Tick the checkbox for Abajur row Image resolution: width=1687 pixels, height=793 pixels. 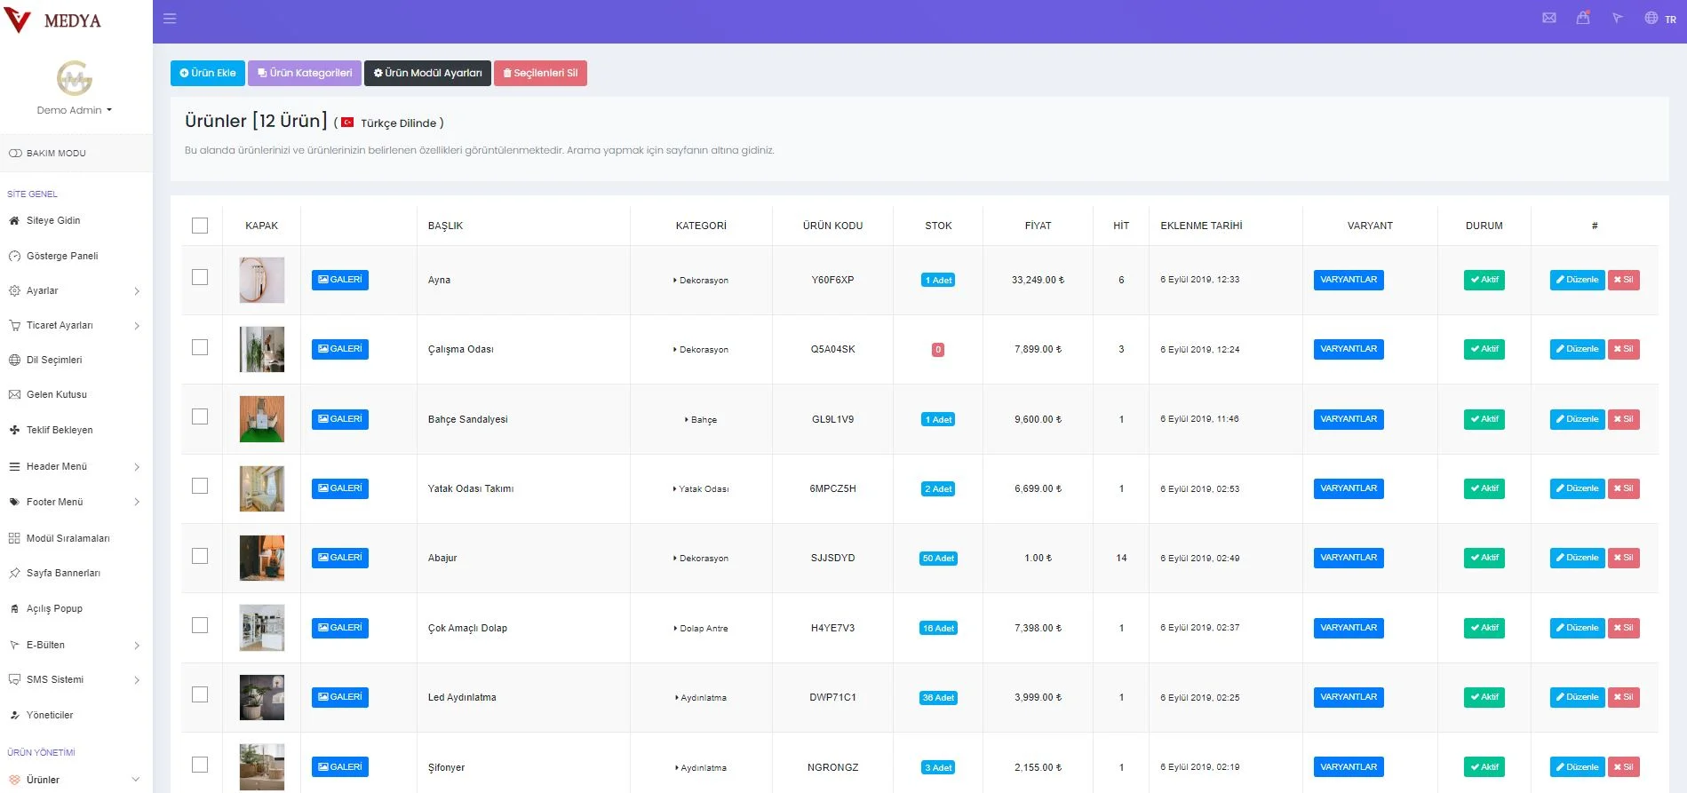200,556
